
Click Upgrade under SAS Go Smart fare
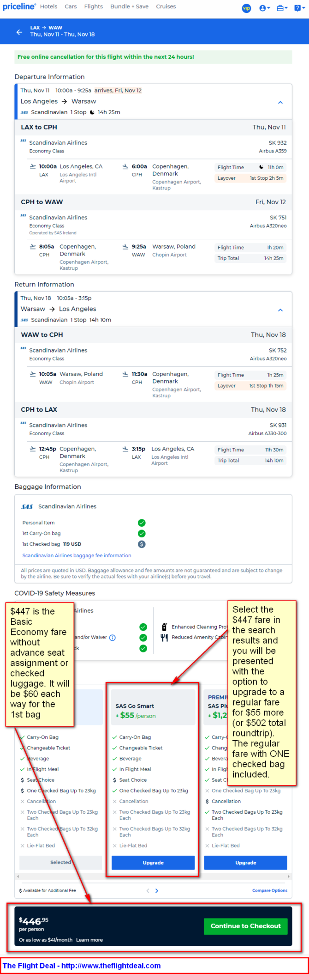pos(153,863)
